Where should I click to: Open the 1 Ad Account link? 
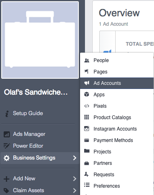click(114, 24)
